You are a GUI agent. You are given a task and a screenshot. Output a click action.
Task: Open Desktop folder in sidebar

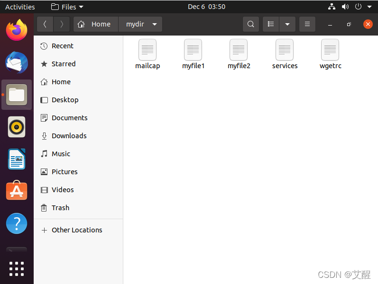click(78, 100)
